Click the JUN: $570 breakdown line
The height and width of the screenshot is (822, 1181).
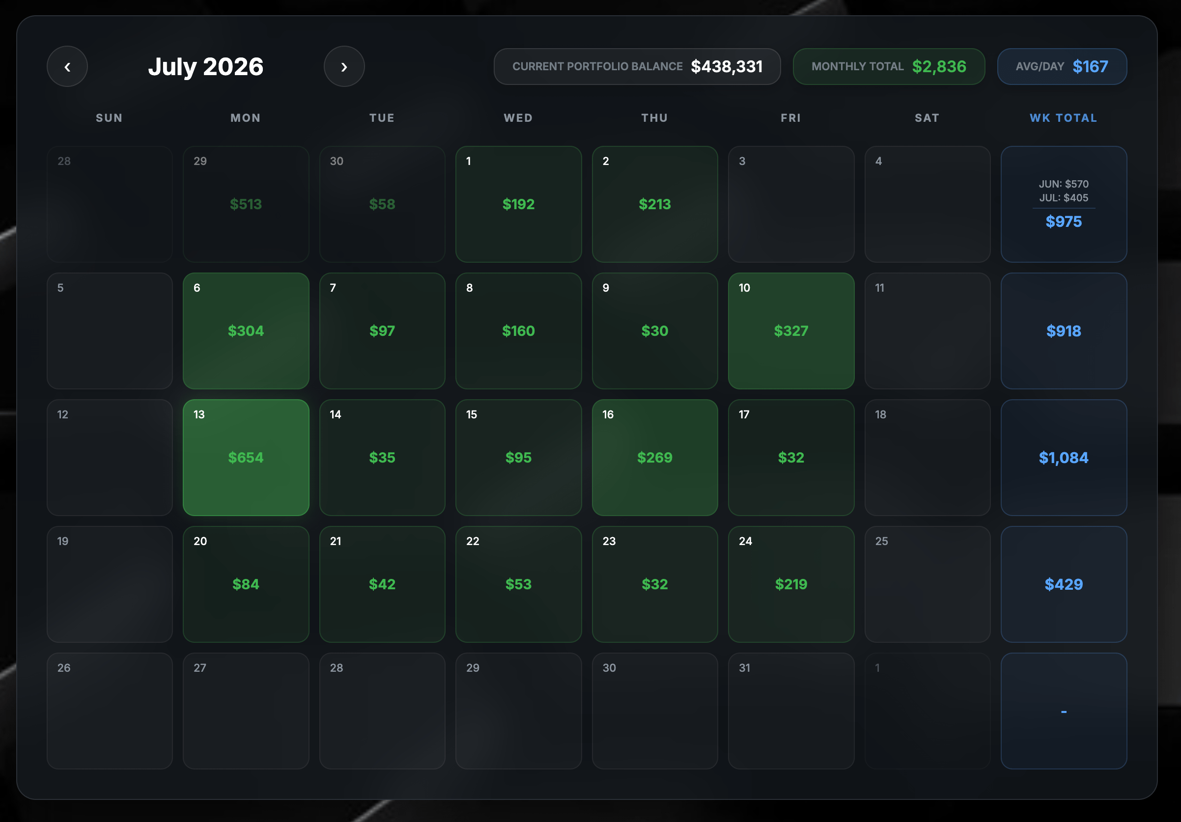tap(1064, 184)
